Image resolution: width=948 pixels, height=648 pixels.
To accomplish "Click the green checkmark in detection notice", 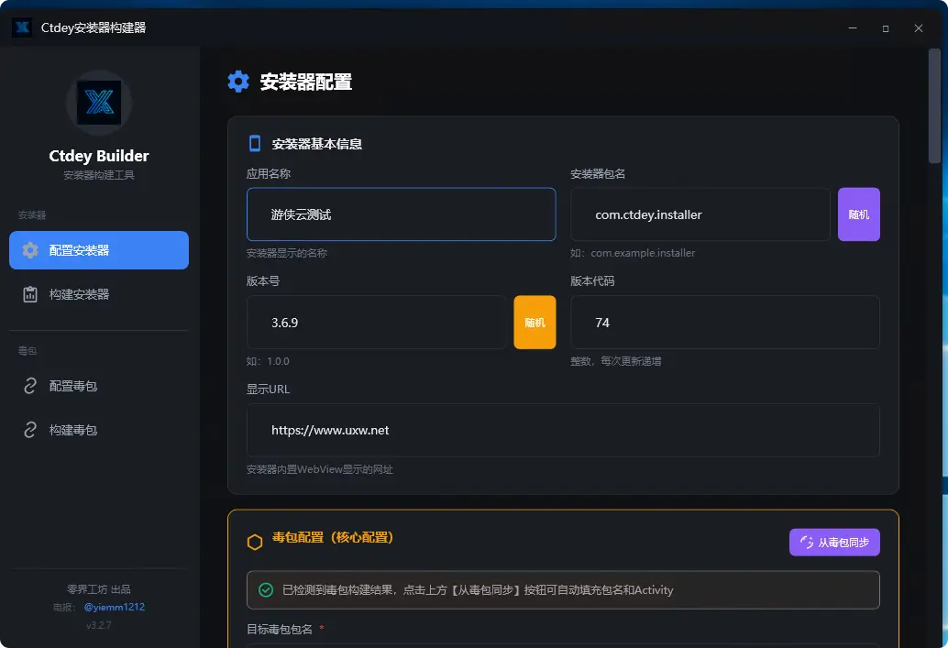I will [267, 591].
